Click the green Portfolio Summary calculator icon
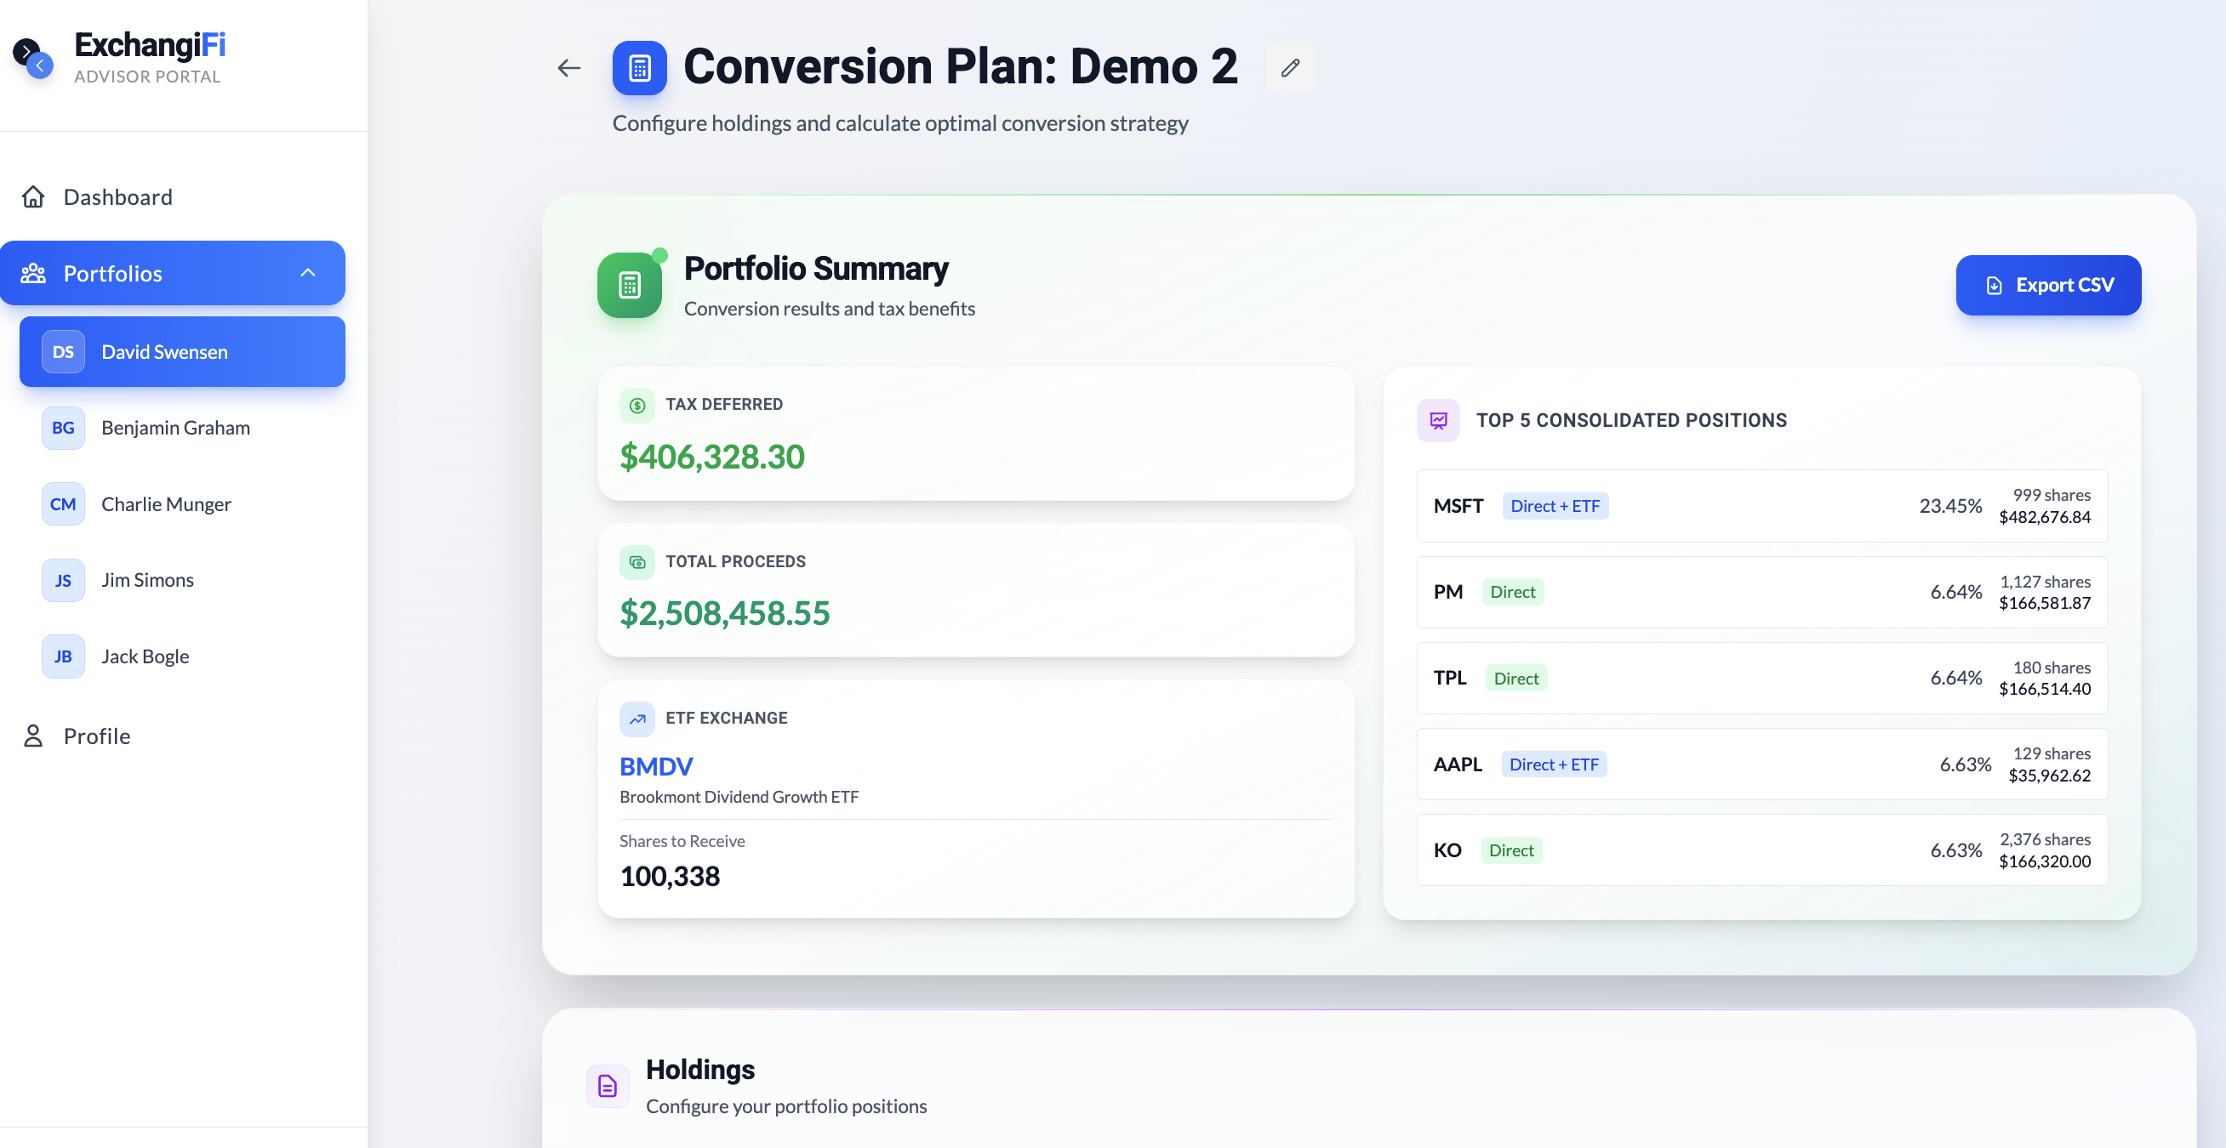The height and width of the screenshot is (1148, 2226). 629,285
